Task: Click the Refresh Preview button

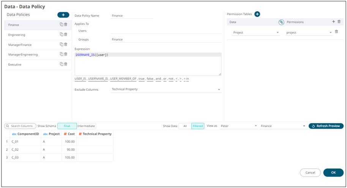Action: pyautogui.click(x=326, y=126)
